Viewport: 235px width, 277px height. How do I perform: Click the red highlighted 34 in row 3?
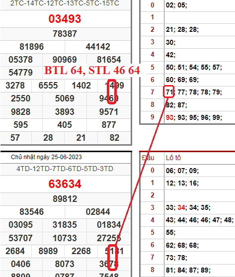[181, 207]
